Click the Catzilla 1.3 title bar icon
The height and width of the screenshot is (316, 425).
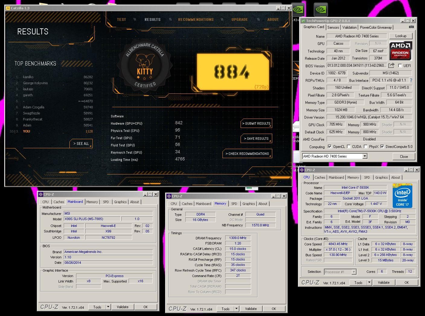coord(8,8)
